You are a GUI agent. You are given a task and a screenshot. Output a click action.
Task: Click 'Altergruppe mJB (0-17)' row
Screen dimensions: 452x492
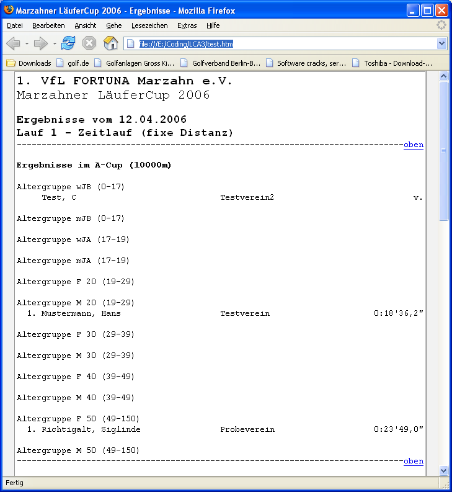click(x=71, y=218)
